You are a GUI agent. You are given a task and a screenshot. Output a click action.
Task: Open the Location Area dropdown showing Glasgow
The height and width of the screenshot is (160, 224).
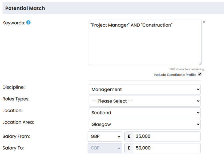[x=144, y=124]
